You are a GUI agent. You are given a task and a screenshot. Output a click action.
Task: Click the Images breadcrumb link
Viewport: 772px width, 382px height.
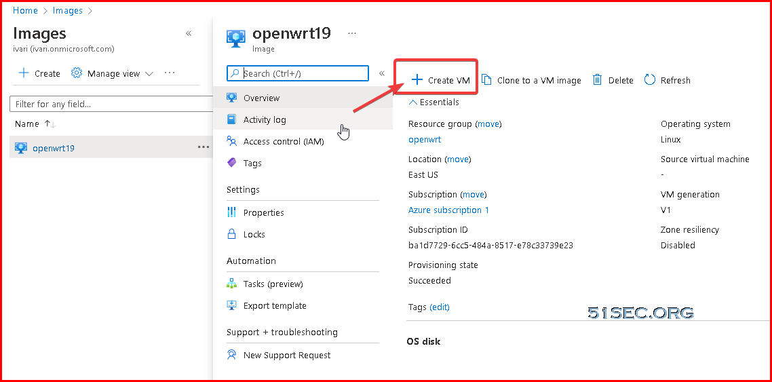pos(67,10)
